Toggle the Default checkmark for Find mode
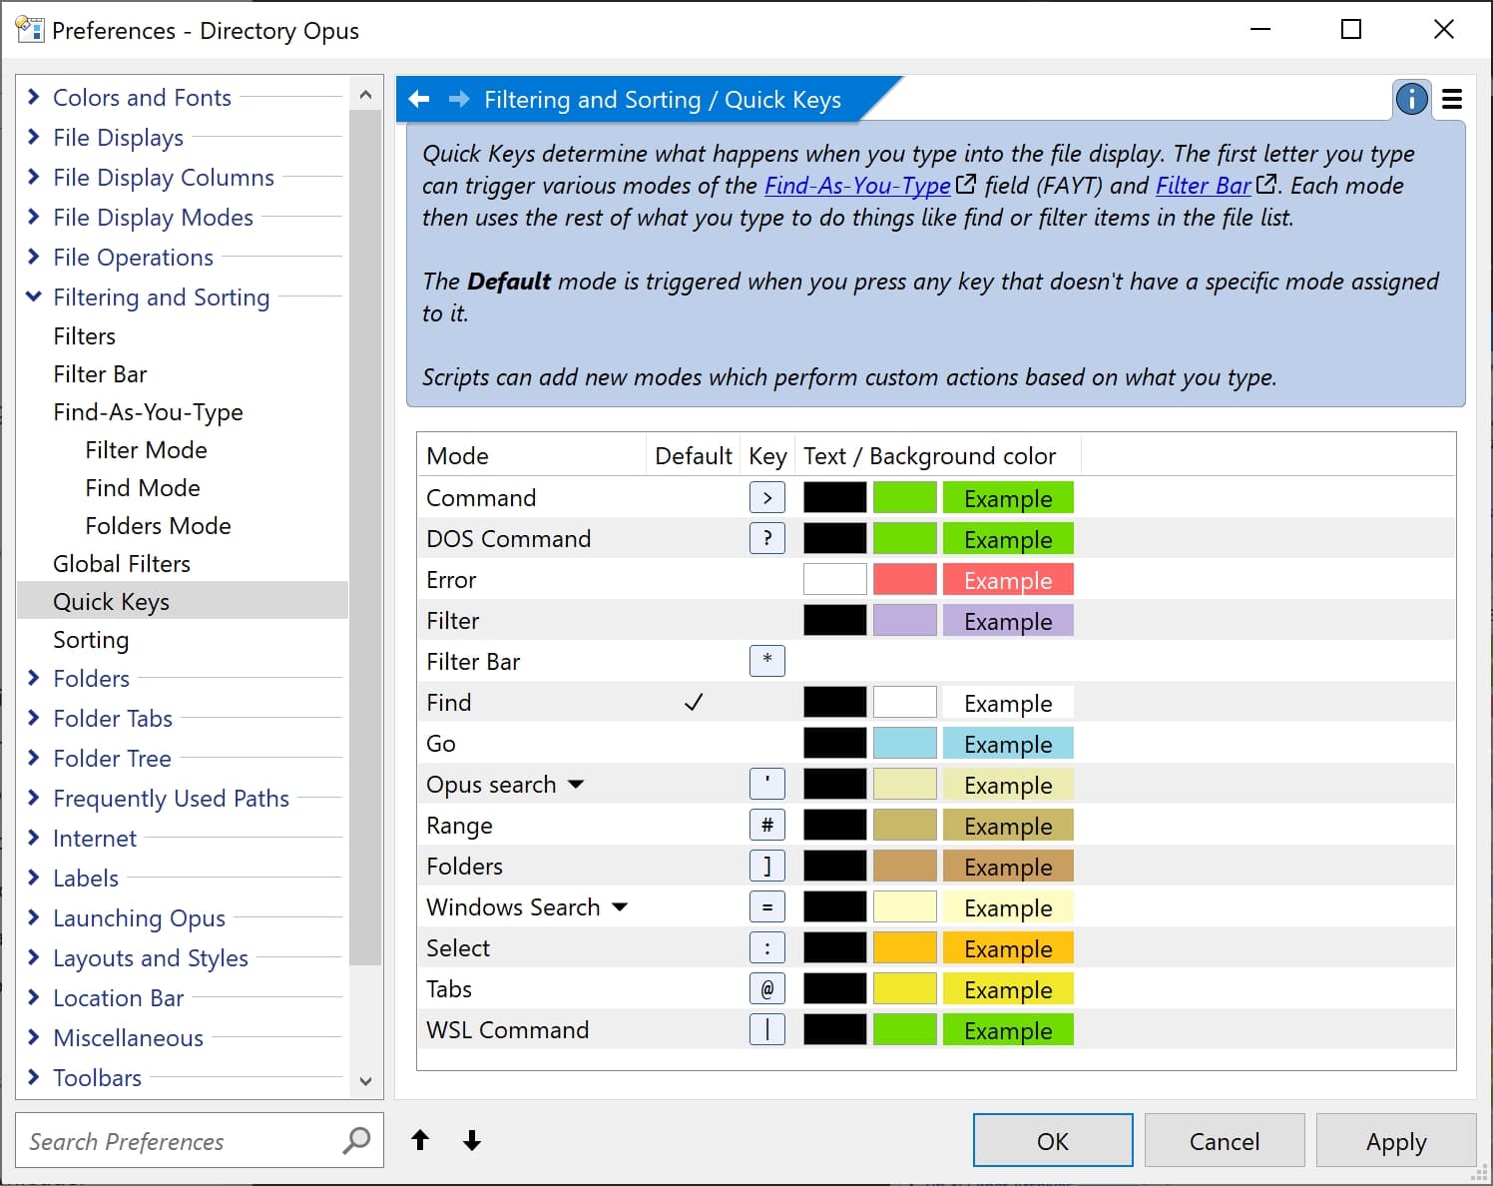Viewport: 1493px width, 1186px height. tap(694, 703)
